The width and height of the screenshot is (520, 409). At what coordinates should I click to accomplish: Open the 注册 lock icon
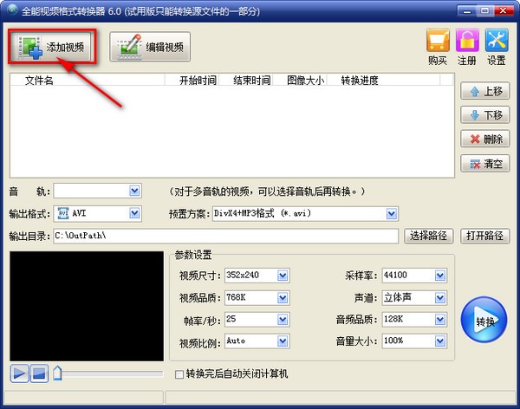tap(467, 41)
